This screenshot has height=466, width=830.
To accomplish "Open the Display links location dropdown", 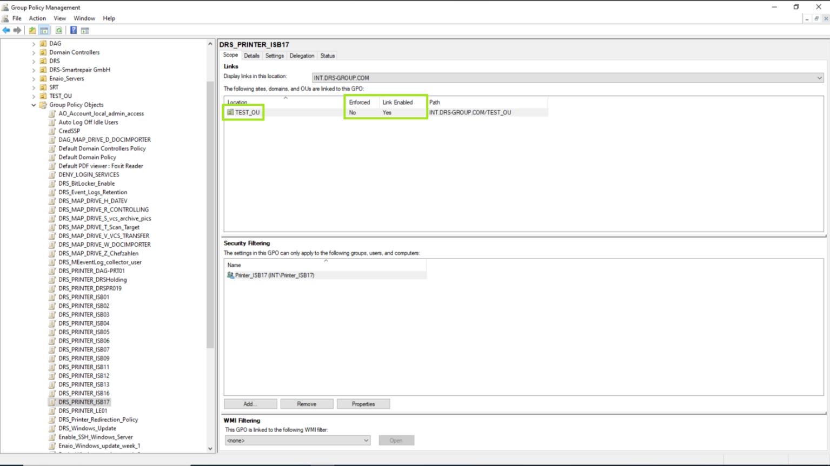I will tap(819, 78).
